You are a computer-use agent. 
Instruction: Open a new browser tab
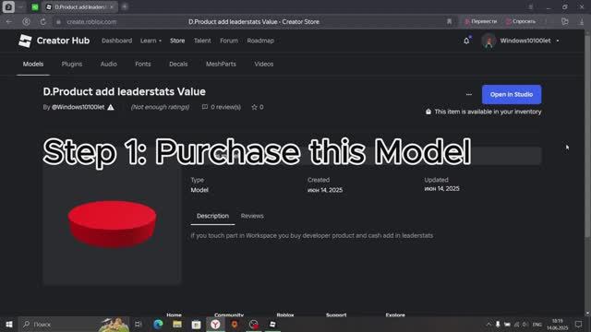(125, 6)
